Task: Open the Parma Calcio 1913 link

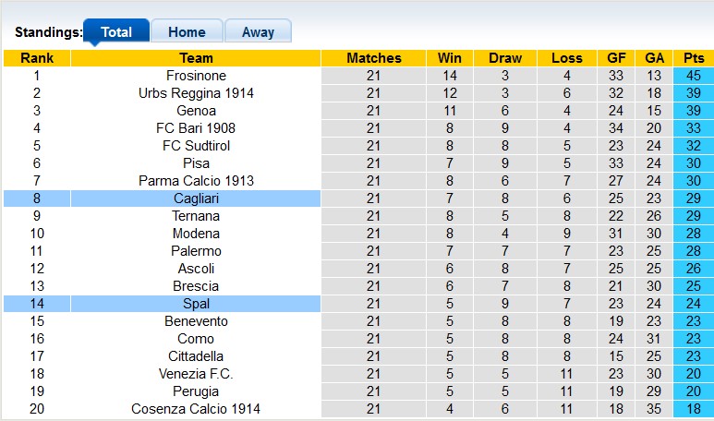Action: pyautogui.click(x=196, y=181)
